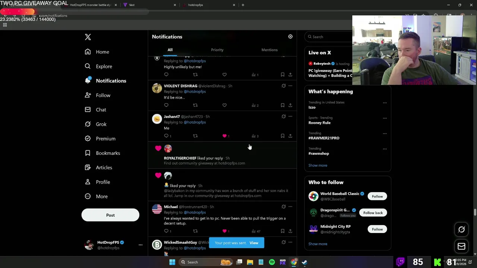
Task: Follow back Dragonspirit G...
Action: click(x=373, y=213)
